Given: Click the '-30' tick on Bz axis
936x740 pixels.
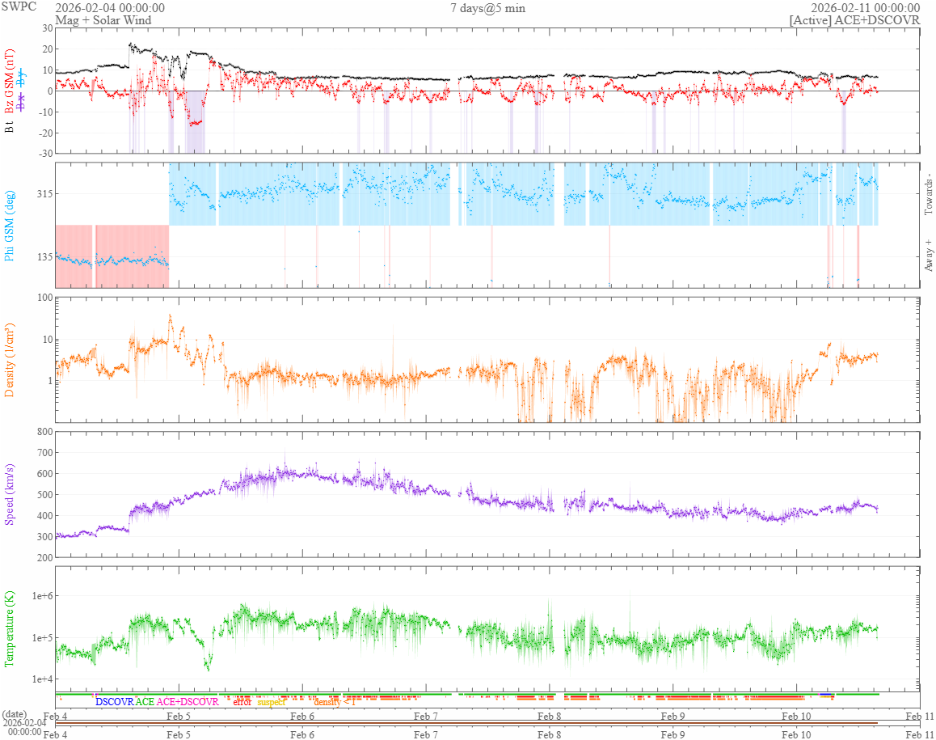Looking at the screenshot, I should (x=46, y=154).
